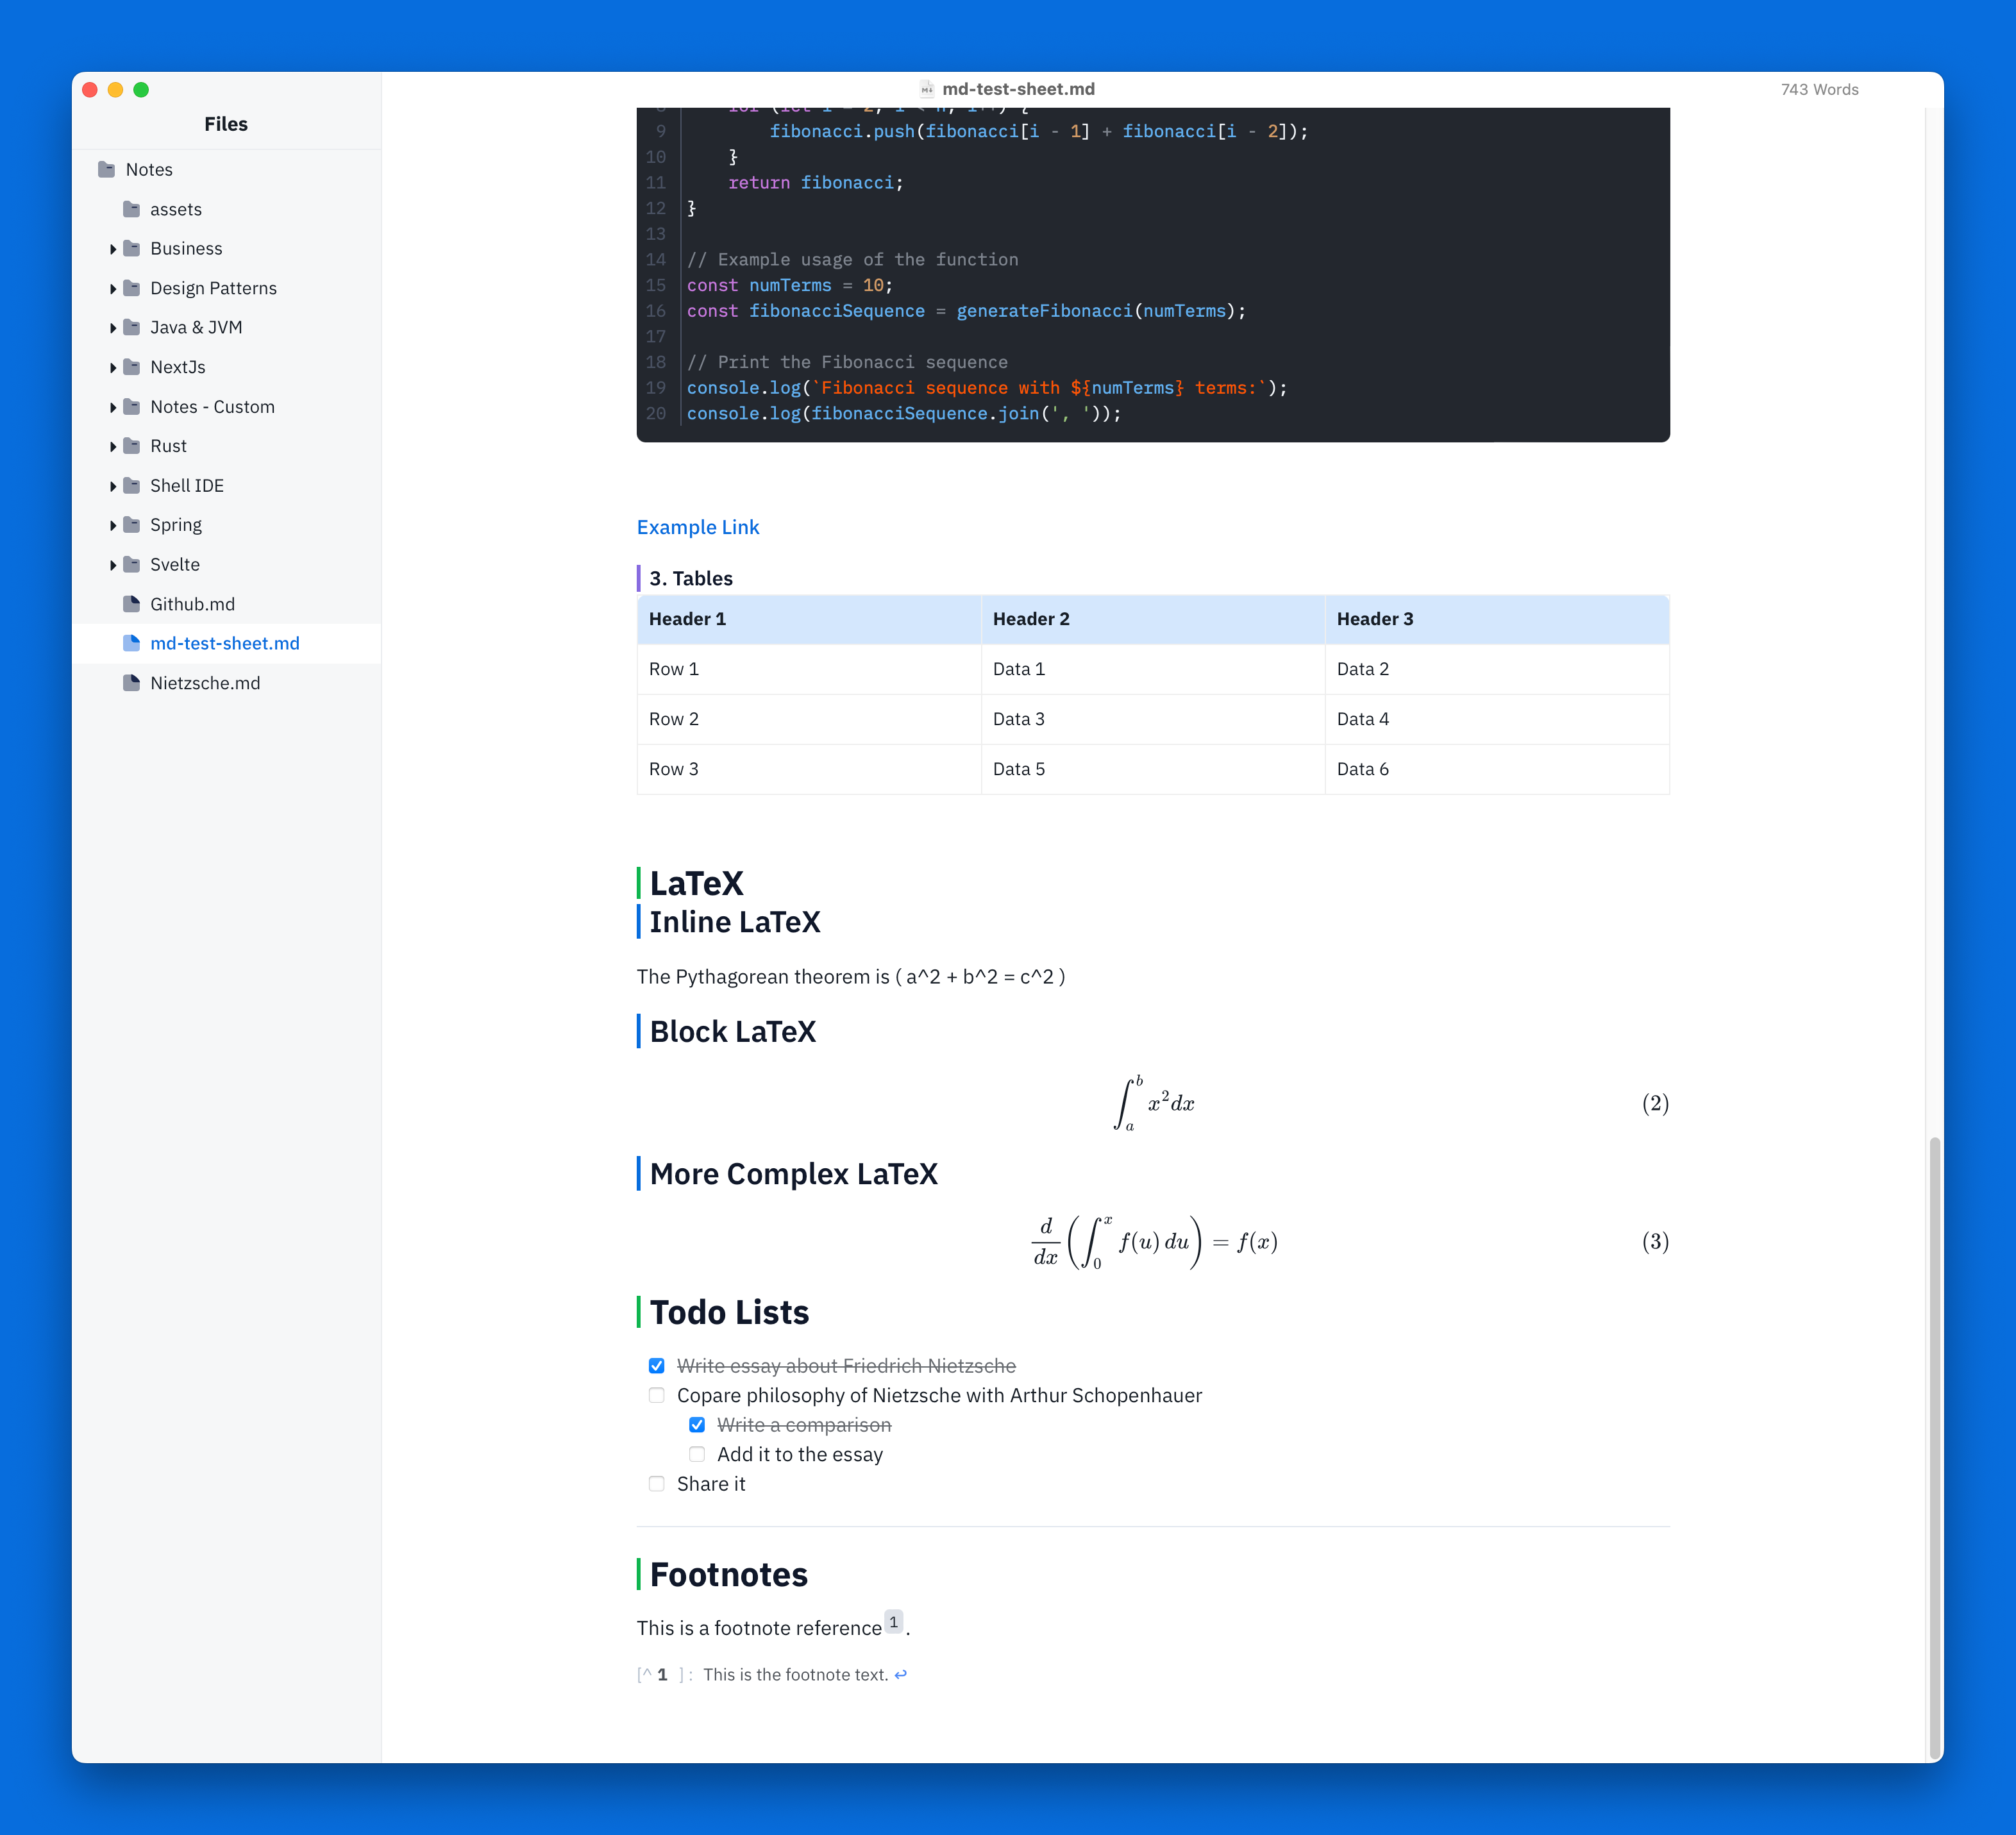This screenshot has height=1835, width=2016.
Task: Expand the Rust folder disclosure triangle
Action: 113,446
